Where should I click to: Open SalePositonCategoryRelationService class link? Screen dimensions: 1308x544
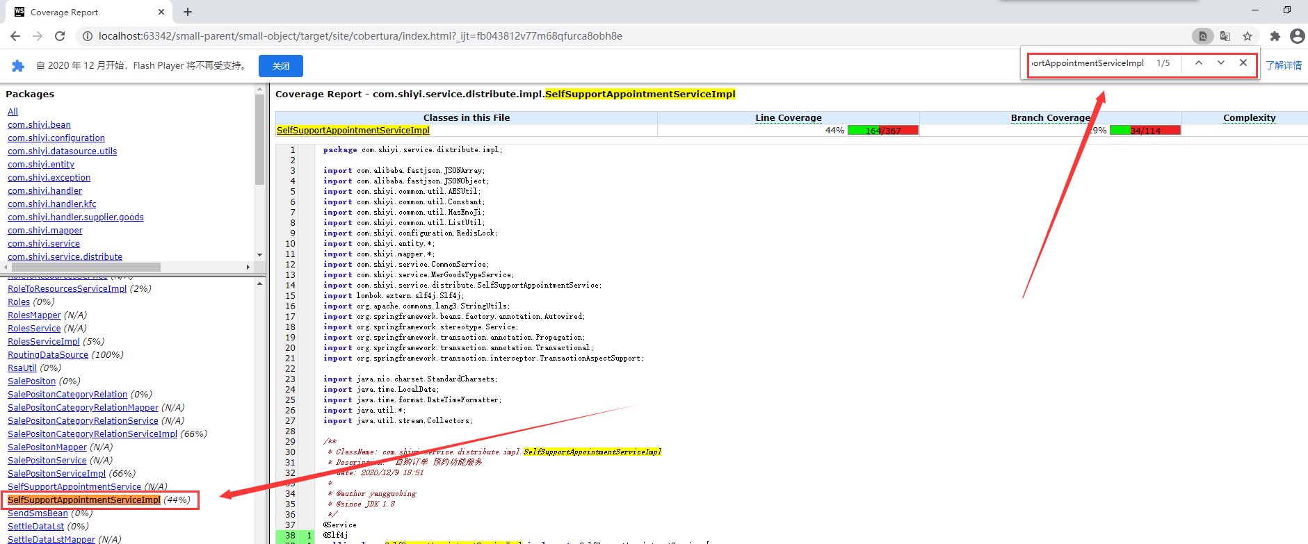point(83,421)
